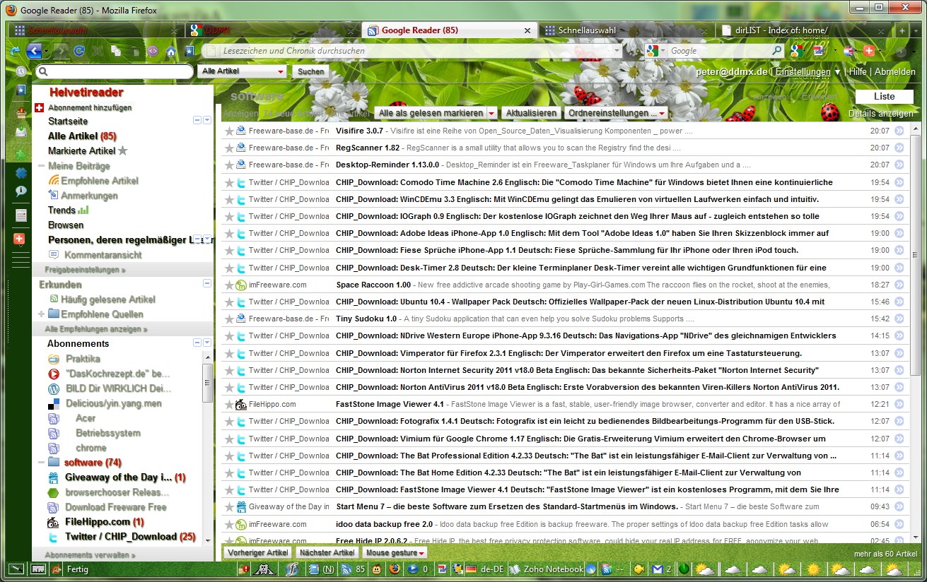Click the Aktualisieren button

(x=532, y=113)
